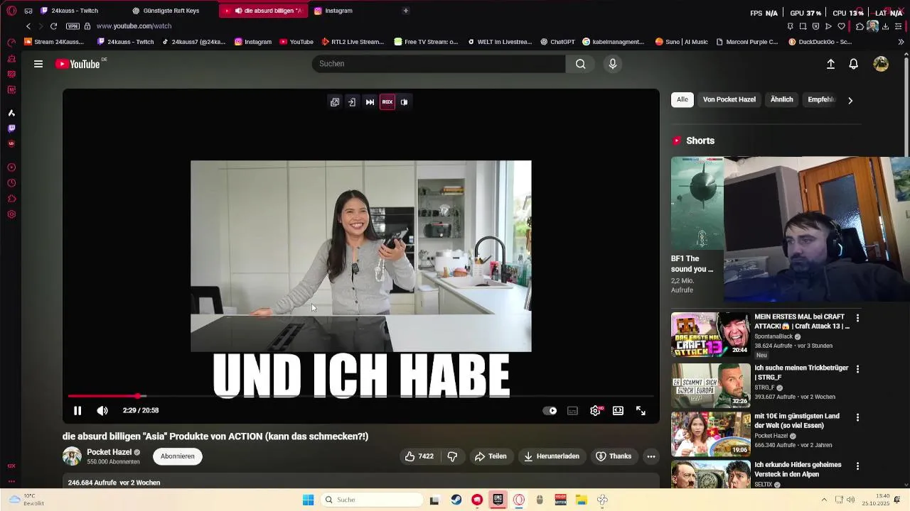Open the Twitch sidebar icon

click(x=11, y=128)
